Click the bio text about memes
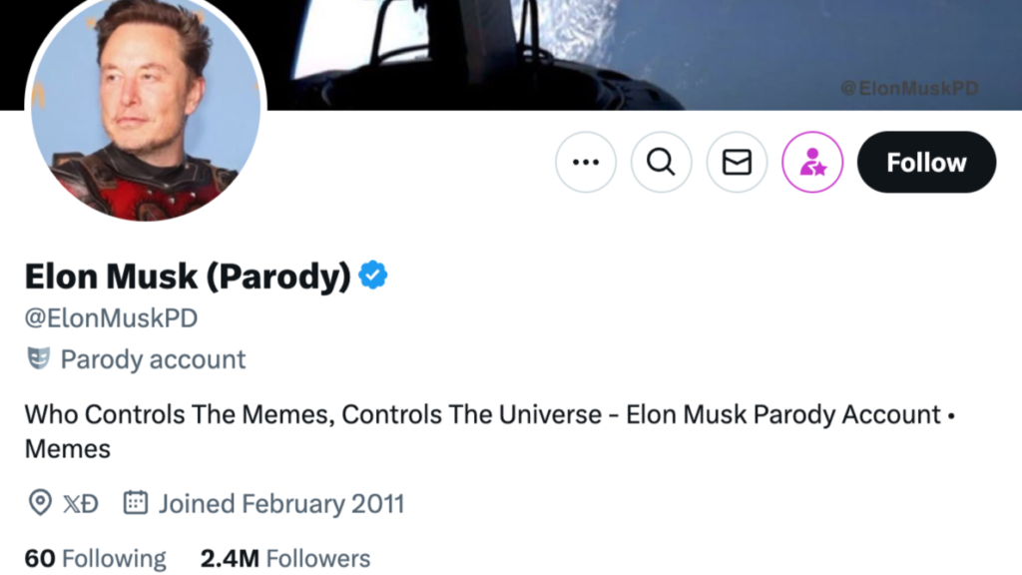This screenshot has width=1022, height=575. pyautogui.click(x=483, y=414)
